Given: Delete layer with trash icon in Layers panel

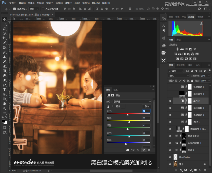Looking at the screenshot, I should point(205,170).
